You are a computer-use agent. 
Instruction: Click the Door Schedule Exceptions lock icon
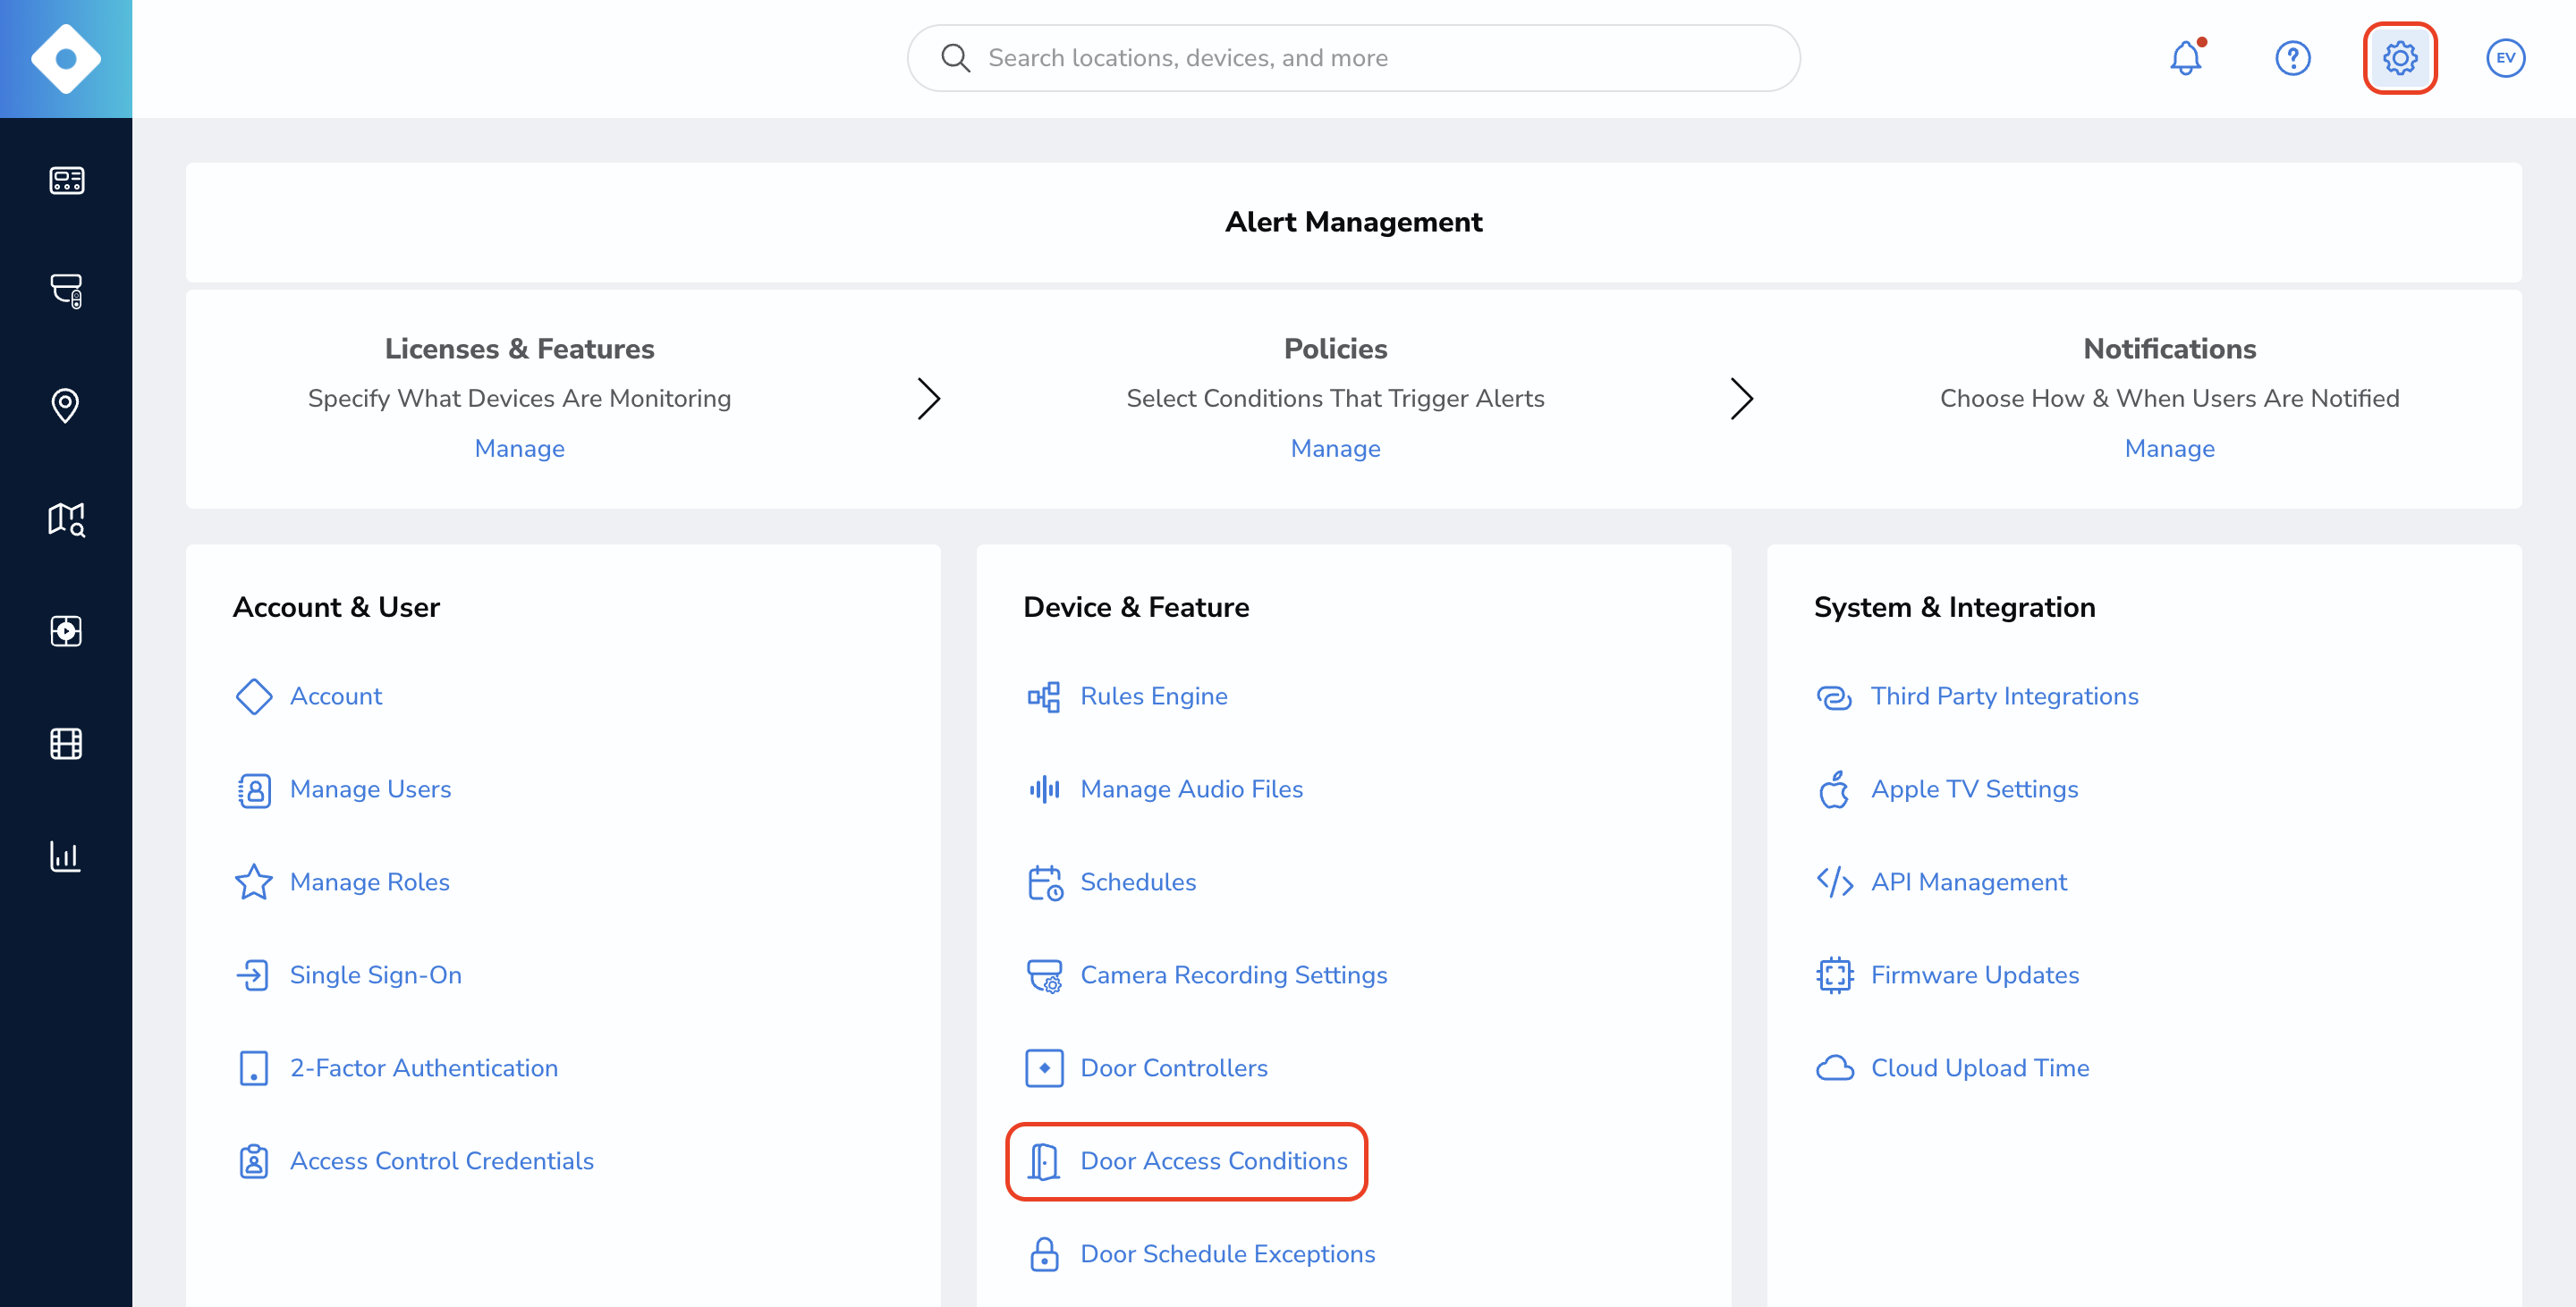[x=1044, y=1254]
